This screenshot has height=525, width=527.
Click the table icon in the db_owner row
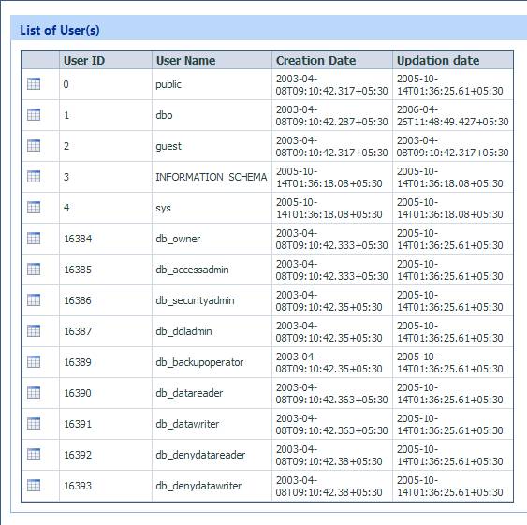(x=34, y=239)
